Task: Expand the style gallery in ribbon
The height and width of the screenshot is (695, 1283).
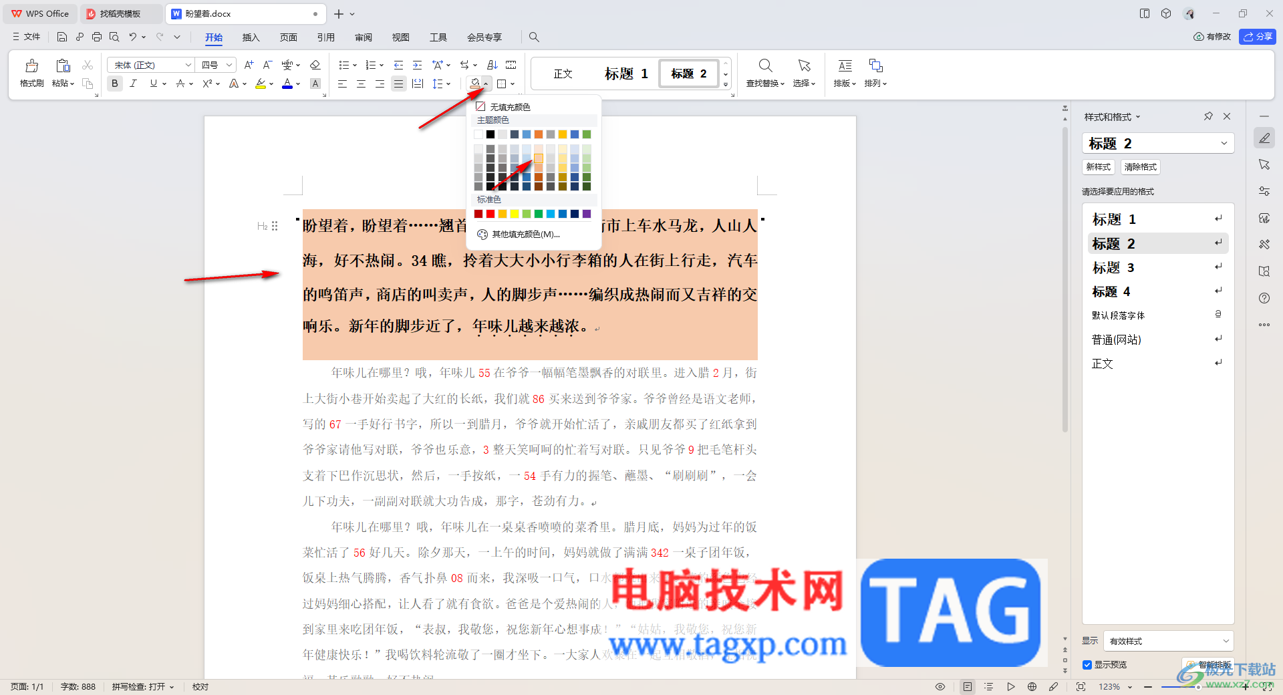Action: click(726, 85)
